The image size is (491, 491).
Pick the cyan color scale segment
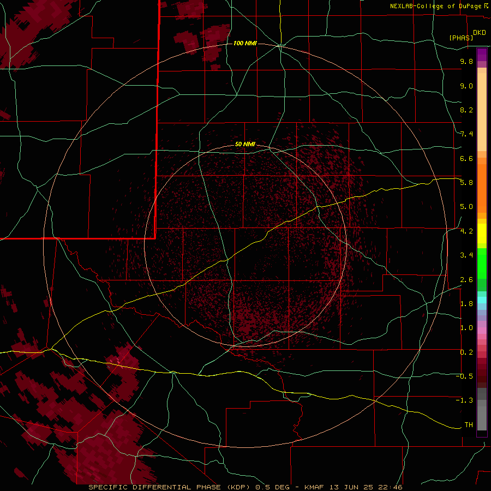point(482,300)
